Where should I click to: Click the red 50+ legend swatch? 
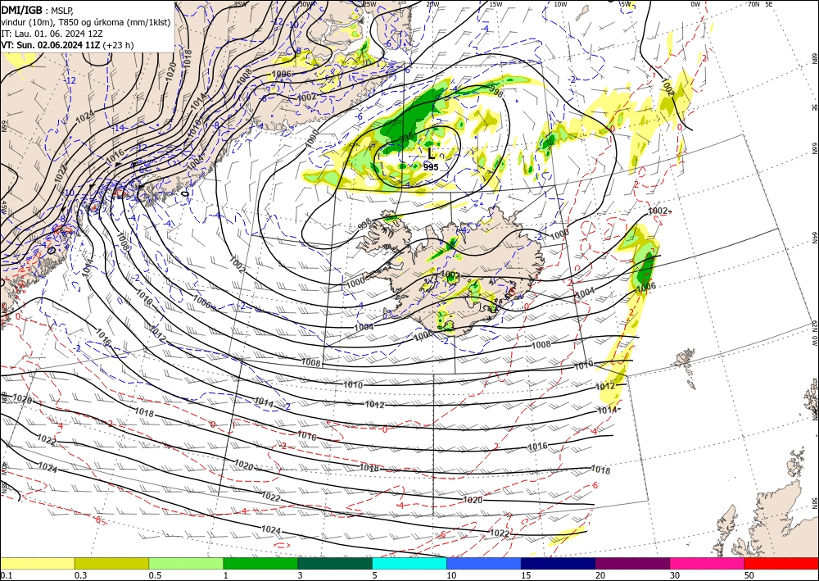781,563
